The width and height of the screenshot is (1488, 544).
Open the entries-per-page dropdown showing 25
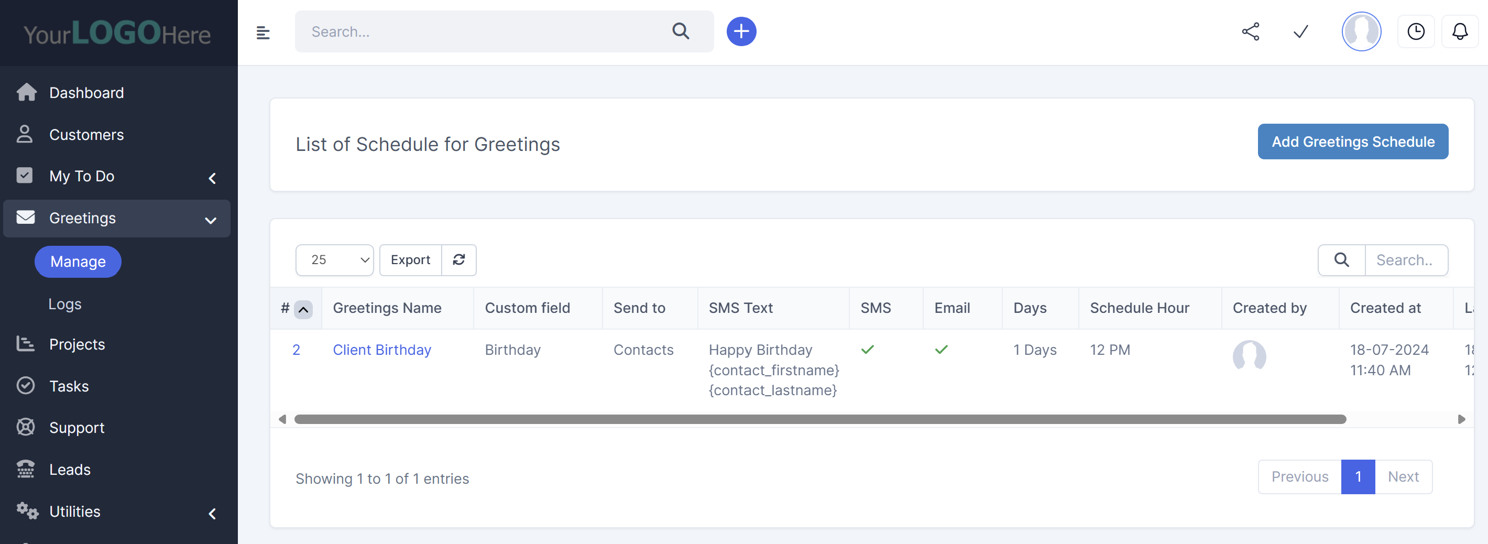(x=334, y=260)
